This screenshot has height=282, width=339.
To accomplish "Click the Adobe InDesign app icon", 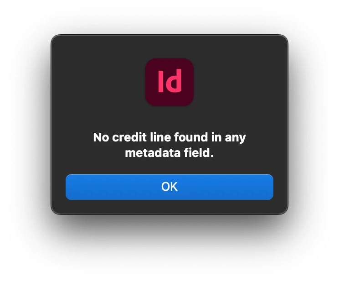I will click(169, 82).
